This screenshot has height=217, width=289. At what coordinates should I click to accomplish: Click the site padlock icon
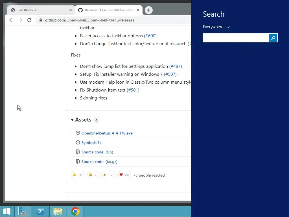pos(41,20)
